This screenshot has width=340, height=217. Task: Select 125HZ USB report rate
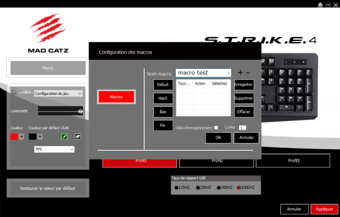click(x=182, y=187)
